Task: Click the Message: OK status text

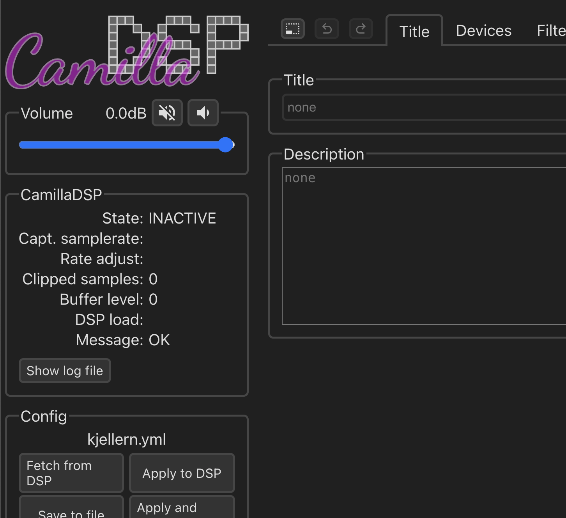Action: [x=123, y=340]
